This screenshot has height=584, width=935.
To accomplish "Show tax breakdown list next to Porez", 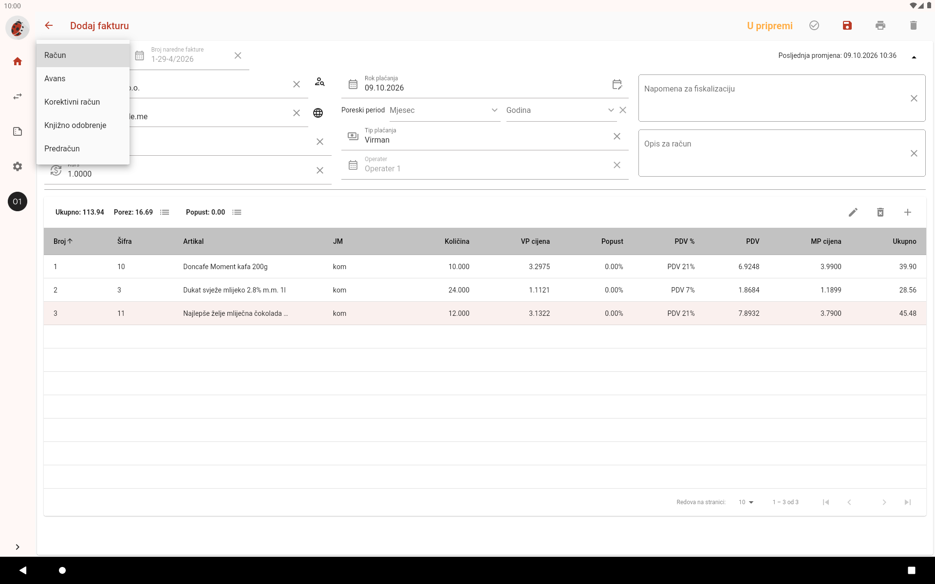I will (165, 212).
